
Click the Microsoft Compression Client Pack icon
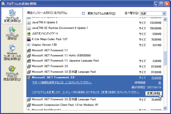[29, 105]
